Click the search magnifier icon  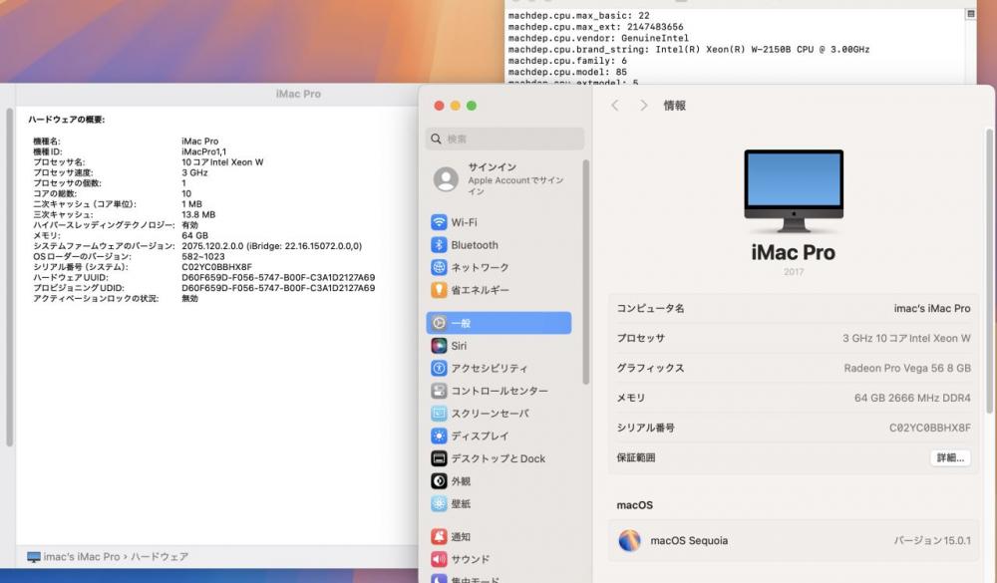437,139
